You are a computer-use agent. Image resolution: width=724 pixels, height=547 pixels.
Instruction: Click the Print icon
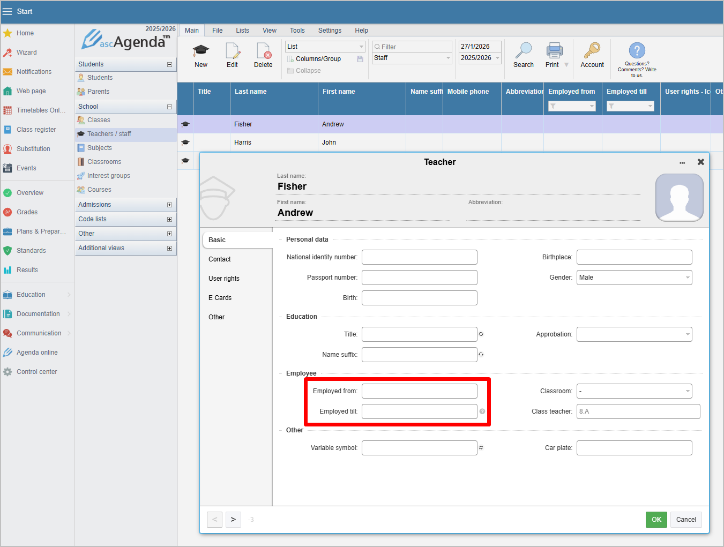tap(554, 51)
